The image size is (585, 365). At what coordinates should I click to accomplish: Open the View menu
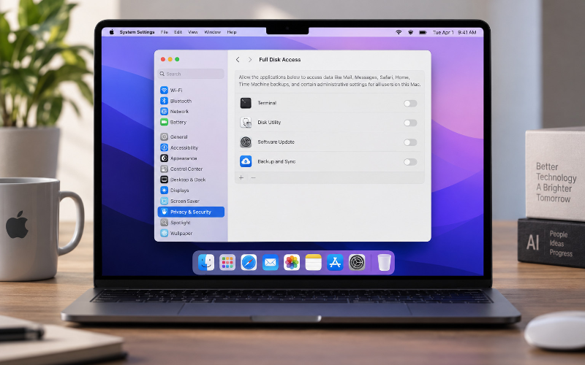[x=193, y=32]
